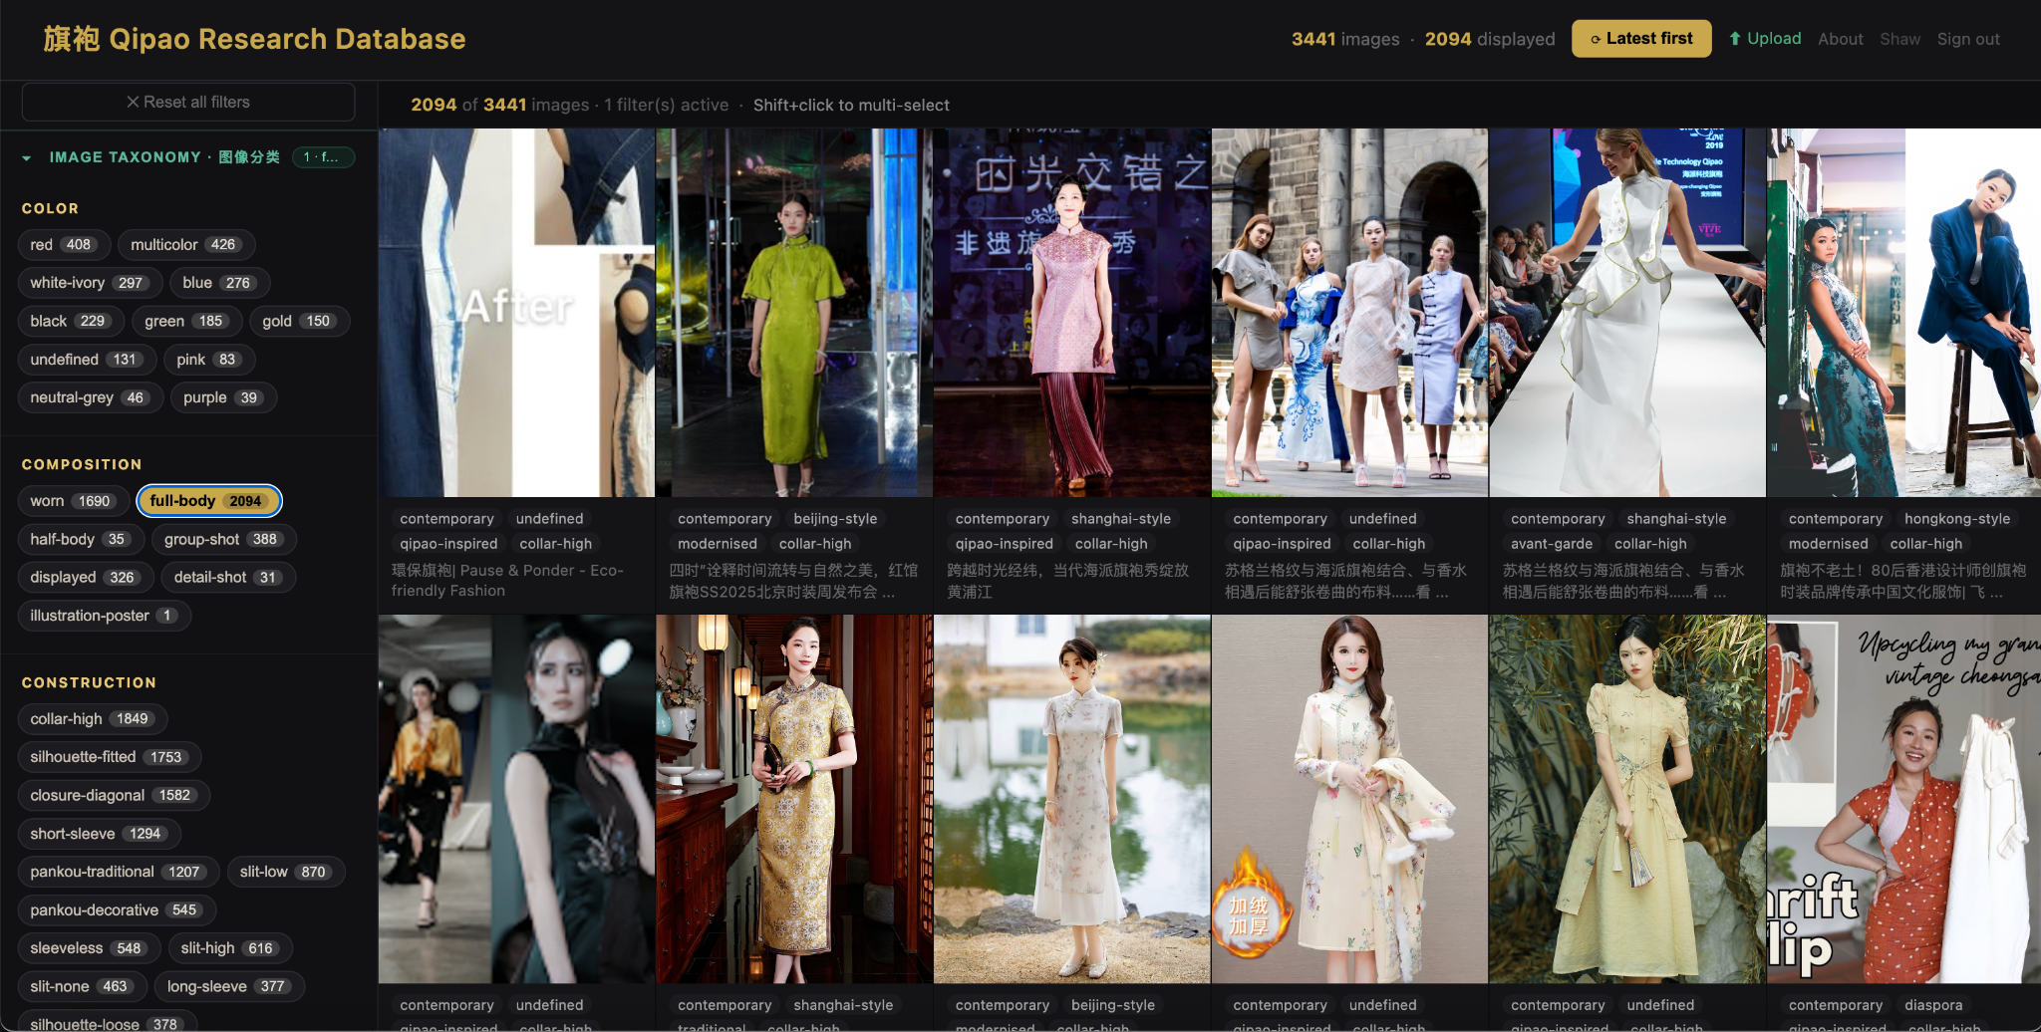Viewport: 2041px width, 1032px height.
Task: Sign out of the database
Action: click(1968, 39)
